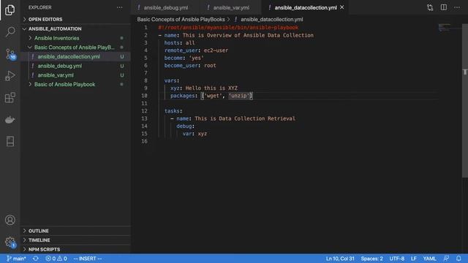Click 'xyz: Hello this is XYZ' line

point(204,88)
